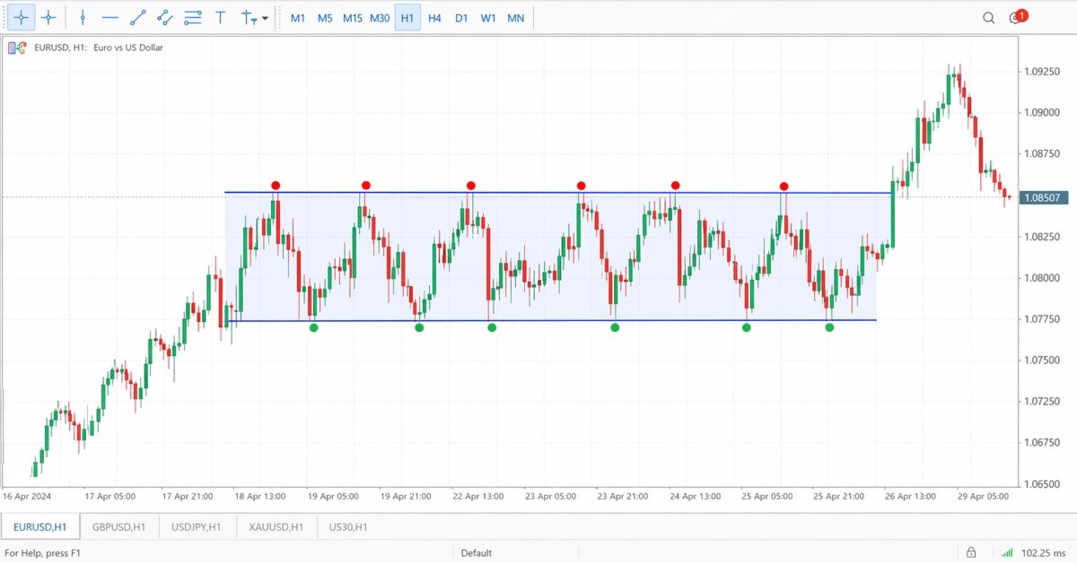Screen dimensions: 1077x563
Task: Switch to the GBPUSD,H1 tab
Action: (119, 527)
